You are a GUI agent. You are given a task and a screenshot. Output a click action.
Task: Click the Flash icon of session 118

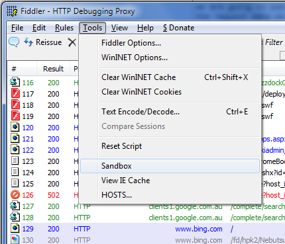(15, 104)
